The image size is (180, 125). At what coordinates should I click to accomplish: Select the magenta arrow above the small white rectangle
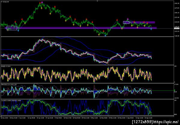[128, 19]
